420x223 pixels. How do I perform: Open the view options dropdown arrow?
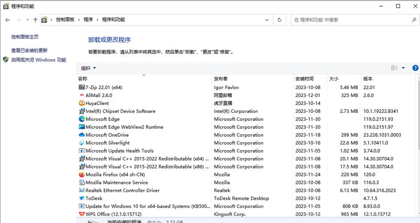[x=403, y=68]
